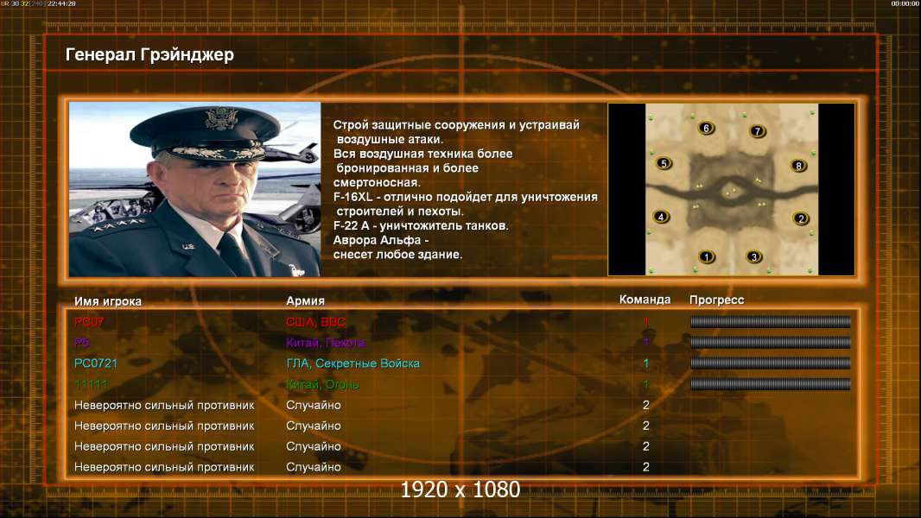921x518 pixels.
Task: Click team number in 11111 row
Action: [x=646, y=384]
